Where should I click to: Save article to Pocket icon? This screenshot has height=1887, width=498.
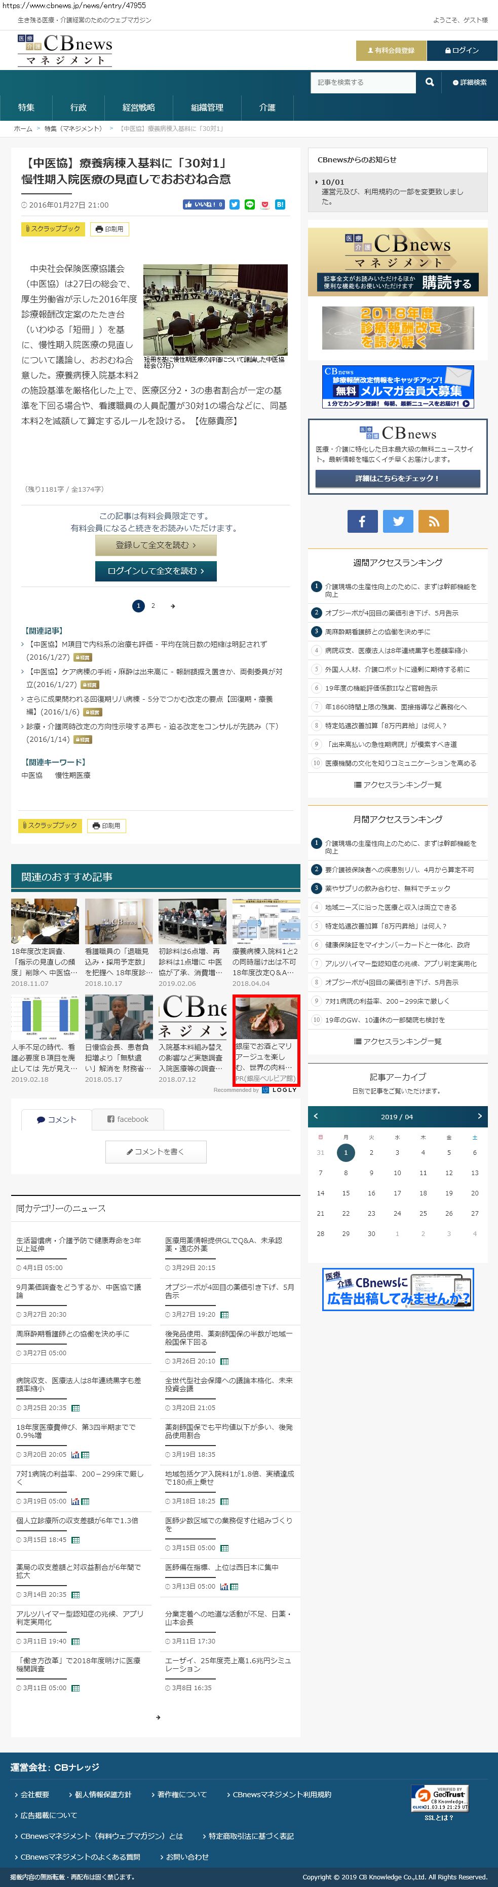click(265, 204)
